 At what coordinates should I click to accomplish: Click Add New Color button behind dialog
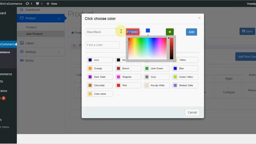pos(246,56)
